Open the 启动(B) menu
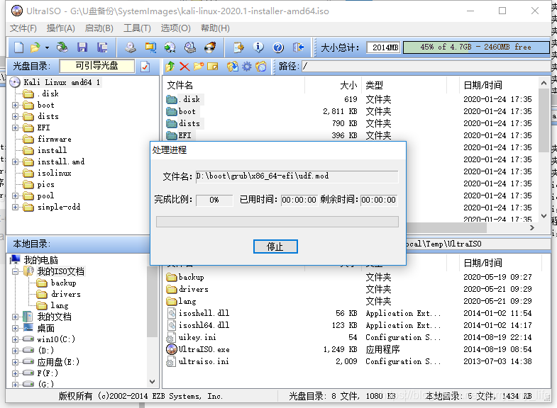Image resolution: width=557 pixels, height=408 pixels. (x=99, y=28)
